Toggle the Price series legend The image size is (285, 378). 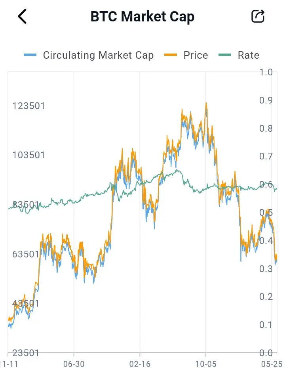186,55
